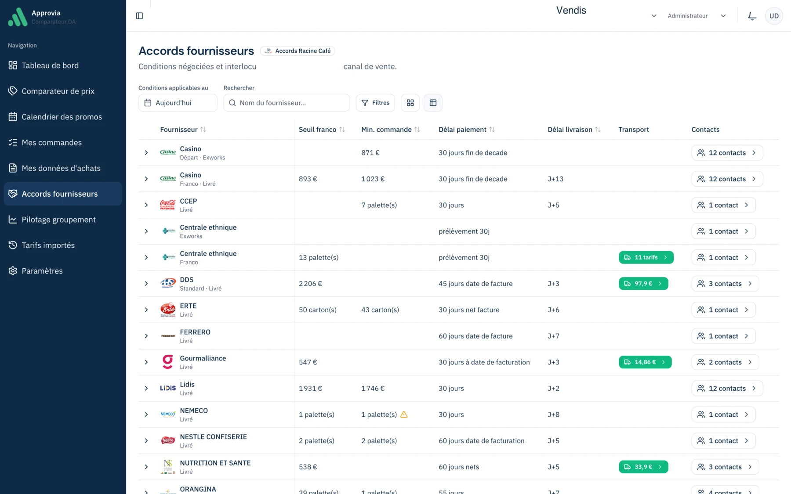
Task: Expand the Centrale ethnique Exworks row
Action: [x=146, y=231]
